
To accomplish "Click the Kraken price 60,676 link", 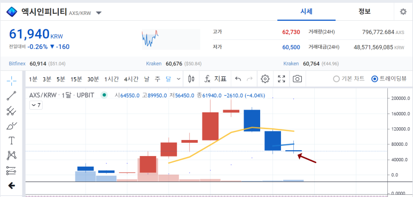I will (x=174, y=63).
